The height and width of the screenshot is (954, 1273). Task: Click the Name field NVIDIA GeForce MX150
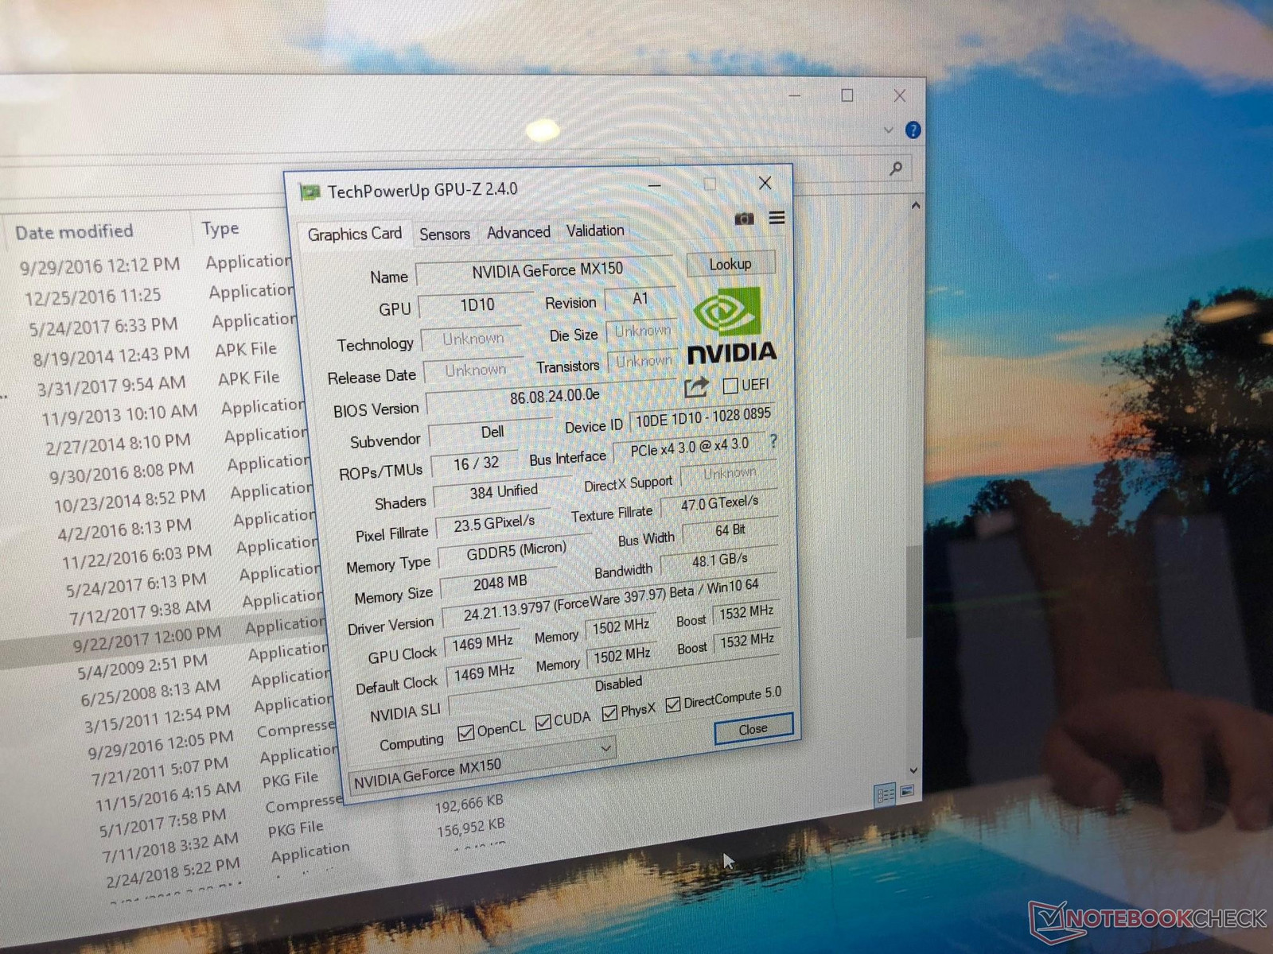coord(546,270)
